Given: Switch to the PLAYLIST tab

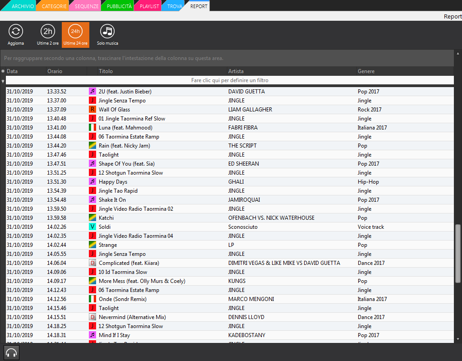Looking at the screenshot, I should (x=149, y=6).
